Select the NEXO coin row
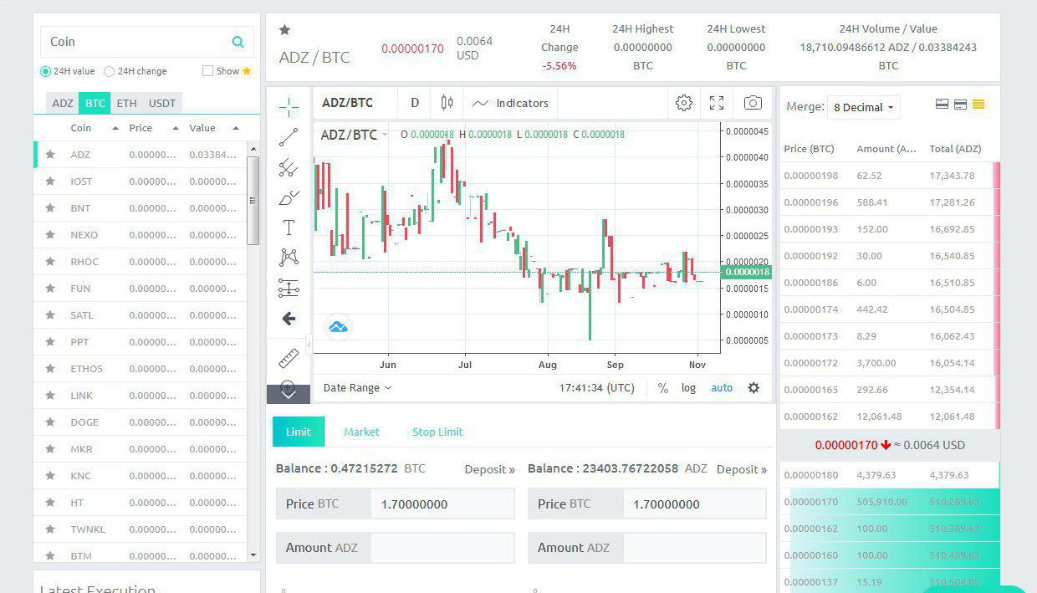 click(140, 235)
